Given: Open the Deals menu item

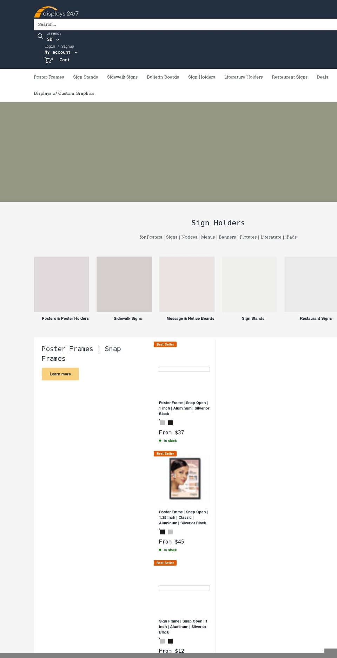Looking at the screenshot, I should 322,77.
